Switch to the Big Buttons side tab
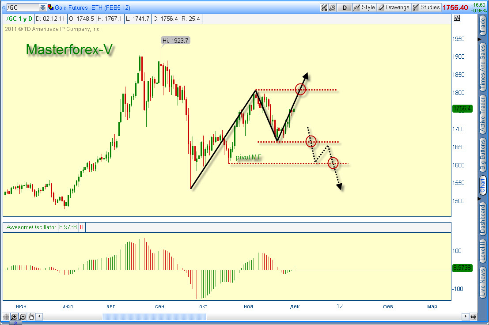The width and height of the screenshot is (489, 325). click(482, 155)
